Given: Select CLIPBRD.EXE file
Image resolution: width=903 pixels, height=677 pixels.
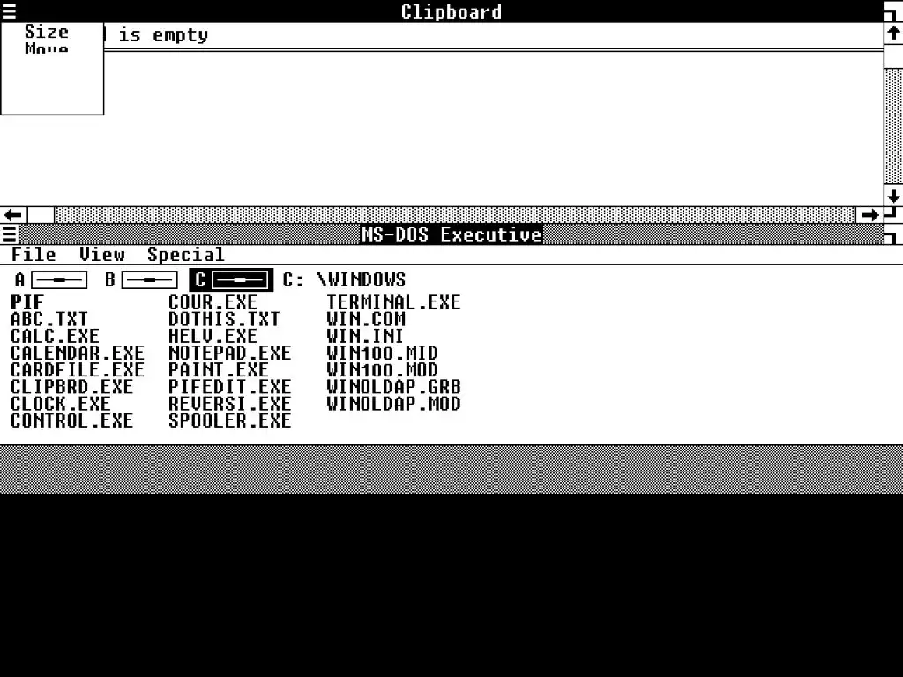Looking at the screenshot, I should [72, 387].
